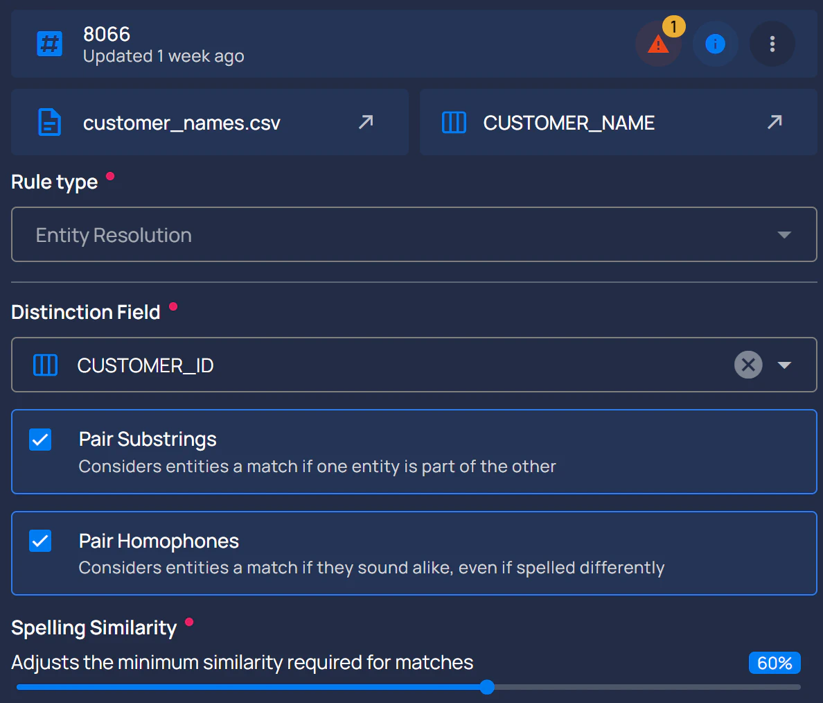Image resolution: width=823 pixels, height=703 pixels.
Task: Uncheck the Pair Substrings checkbox
Action: 40,440
